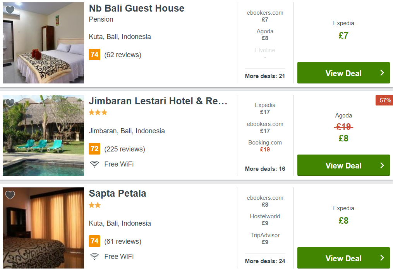Viewport: 393px width, 272px height.
Task: Select the Agoda £8 offer for Nb Bali
Action: (x=265, y=34)
